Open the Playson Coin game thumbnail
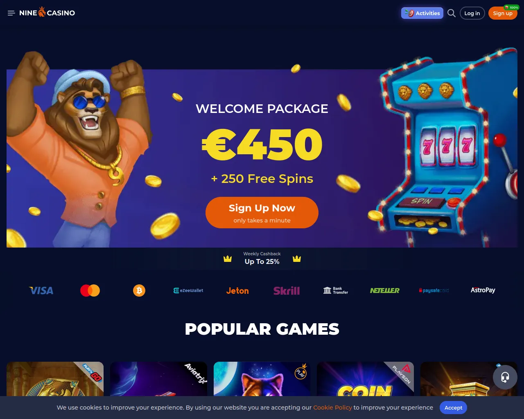The width and height of the screenshot is (524, 419). pyautogui.click(x=365, y=379)
